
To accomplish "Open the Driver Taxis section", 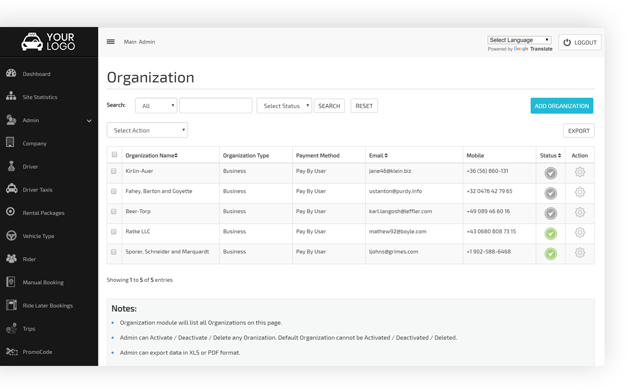I will point(38,189).
